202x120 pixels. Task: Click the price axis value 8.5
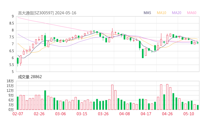click(11, 23)
